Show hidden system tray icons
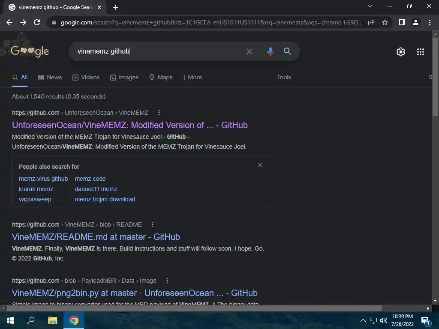This screenshot has width=439, height=329. tap(363, 320)
